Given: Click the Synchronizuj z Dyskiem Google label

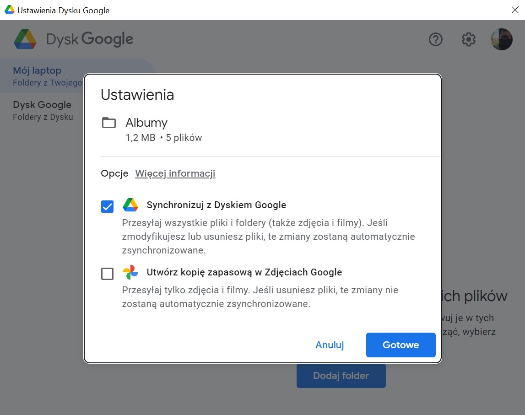Looking at the screenshot, I should pyautogui.click(x=216, y=205).
